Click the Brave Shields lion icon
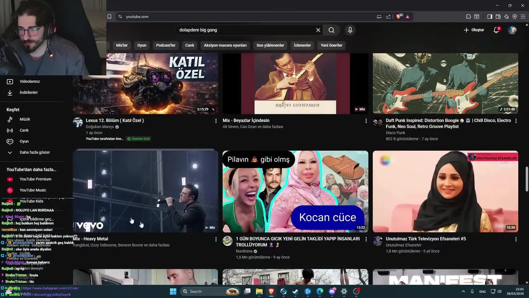Image resolution: width=529 pixels, height=298 pixels. coord(398,17)
